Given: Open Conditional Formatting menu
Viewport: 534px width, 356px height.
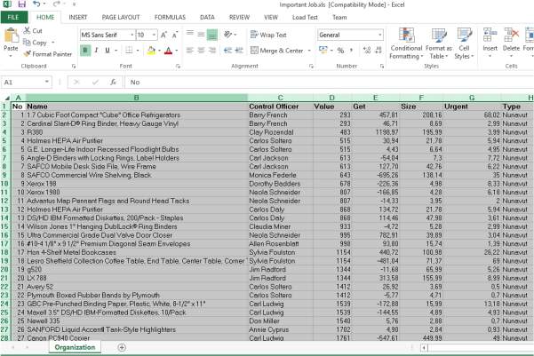Looking at the screenshot, I should 406,44.
